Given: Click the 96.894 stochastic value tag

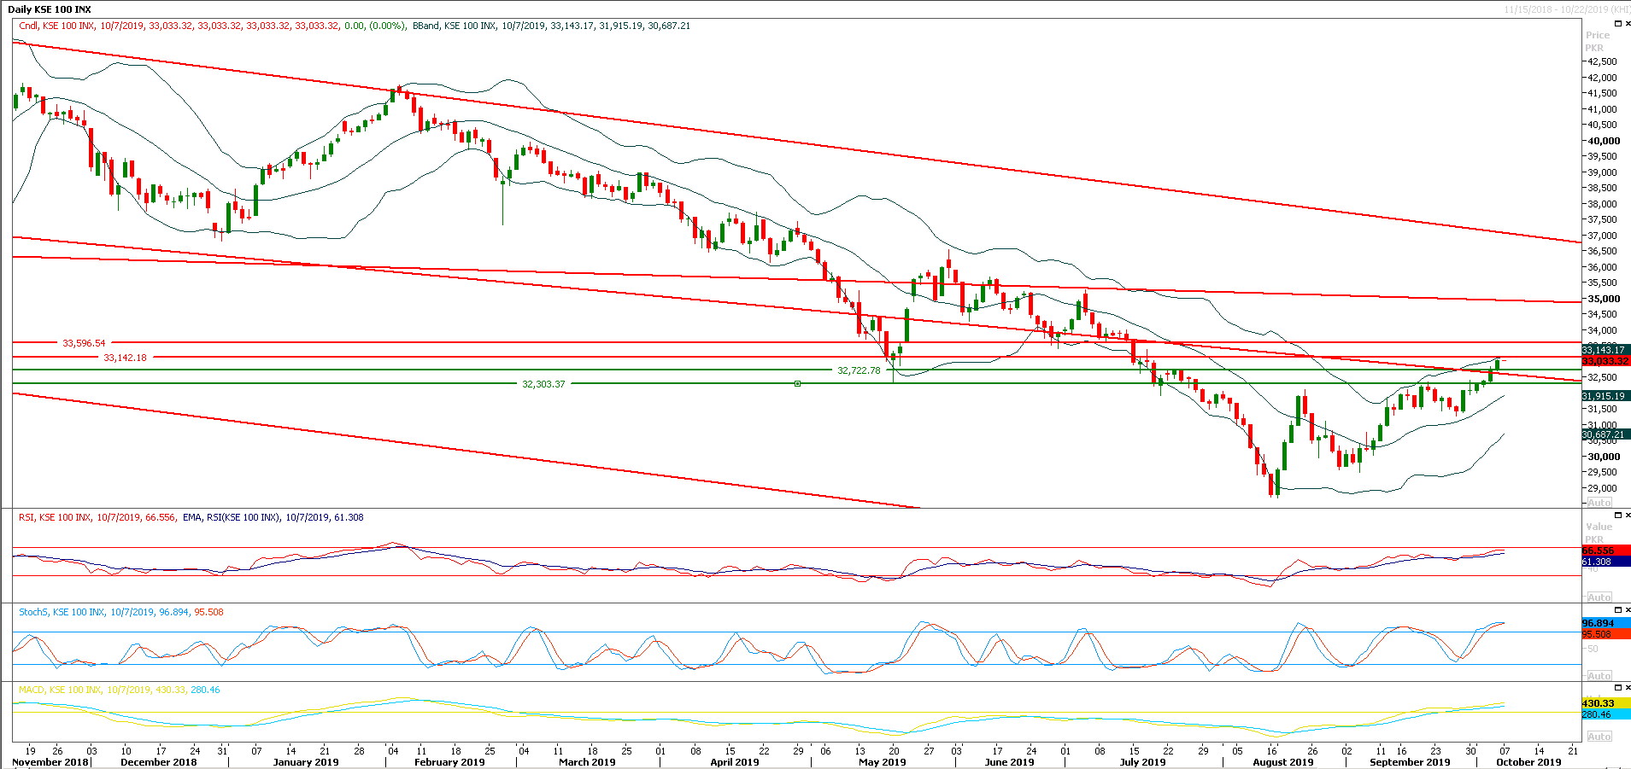Looking at the screenshot, I should 1605,624.
